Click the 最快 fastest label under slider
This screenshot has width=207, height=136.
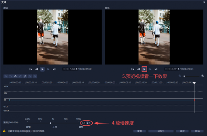(81, 127)
